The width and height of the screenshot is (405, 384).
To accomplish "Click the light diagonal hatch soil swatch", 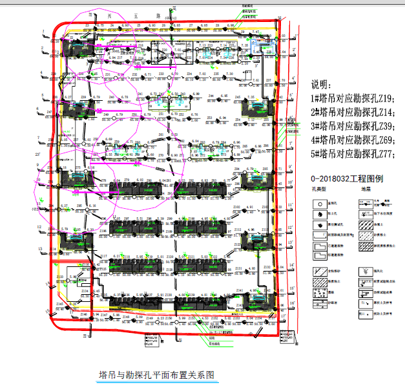I will pyautogui.click(x=366, y=236).
